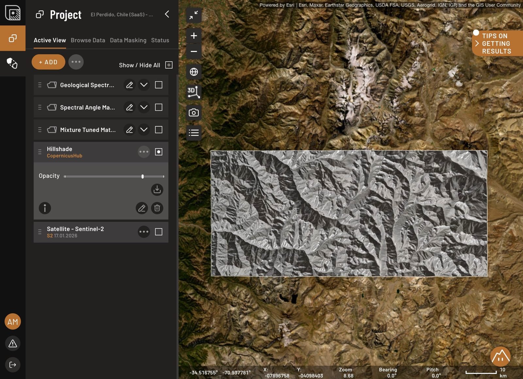
Task: Take a map screenshot with camera
Action: click(194, 113)
